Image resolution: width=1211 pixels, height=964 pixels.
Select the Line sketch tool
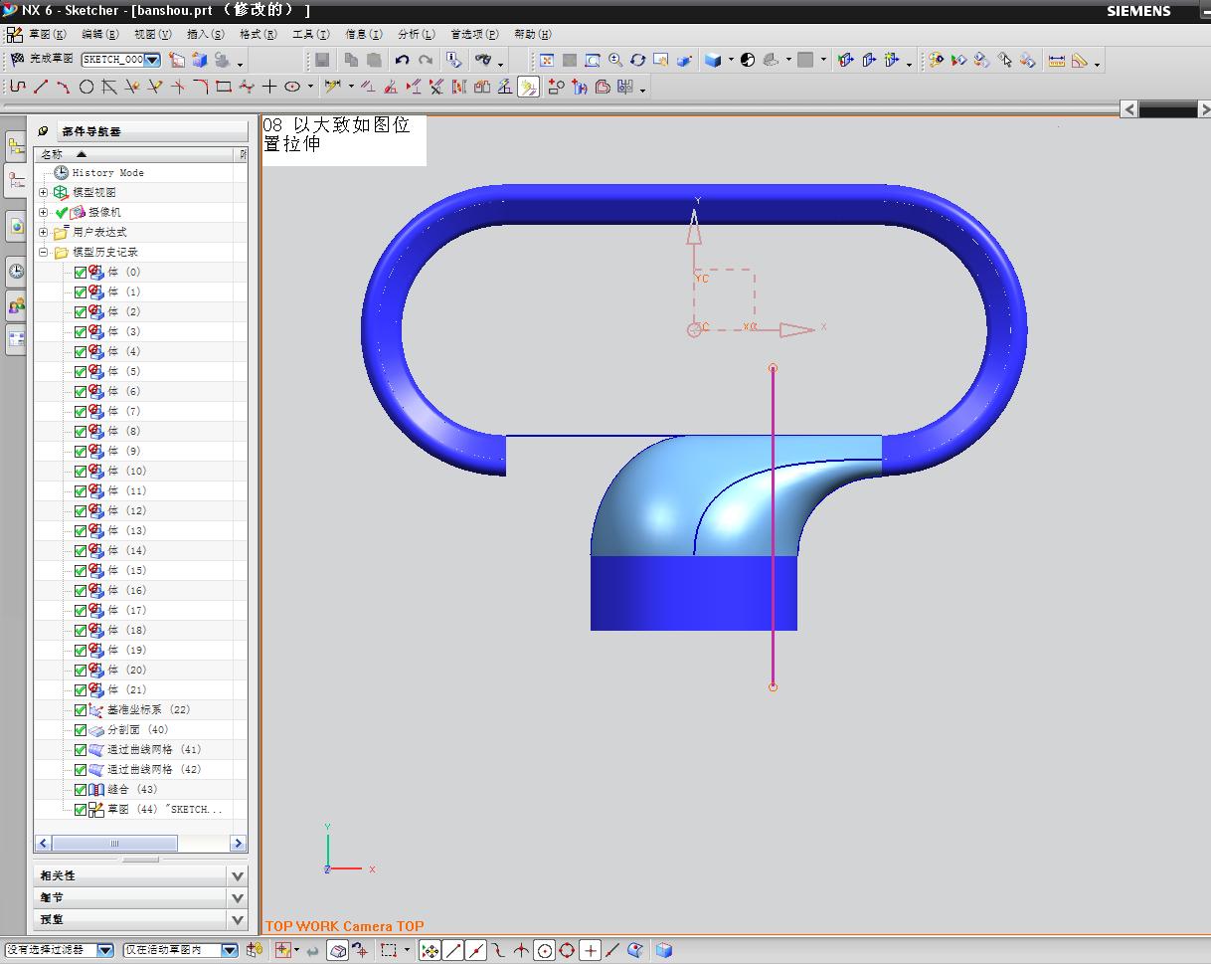[41, 88]
